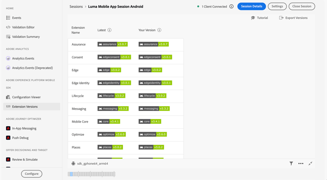Open Push Debug under Journey Optimizer
The height and width of the screenshot is (180, 327).
click(20, 138)
